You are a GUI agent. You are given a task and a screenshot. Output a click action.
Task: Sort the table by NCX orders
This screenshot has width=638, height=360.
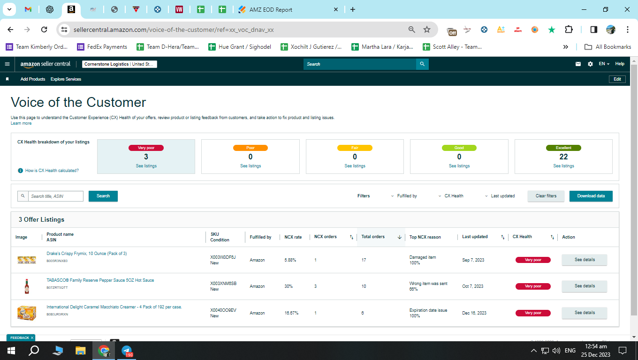pyautogui.click(x=351, y=237)
